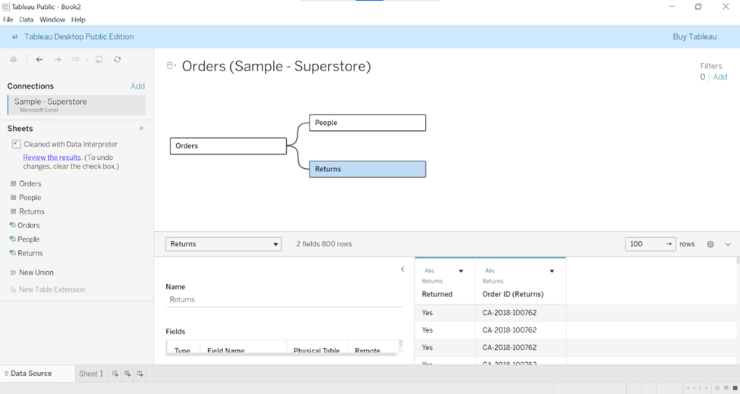The image size is (740, 394).
Task: Click the Field Name header in Fields table
Action: coord(225,351)
